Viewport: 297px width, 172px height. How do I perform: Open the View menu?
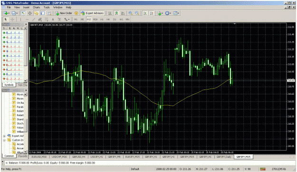pyautogui.click(x=17, y=8)
